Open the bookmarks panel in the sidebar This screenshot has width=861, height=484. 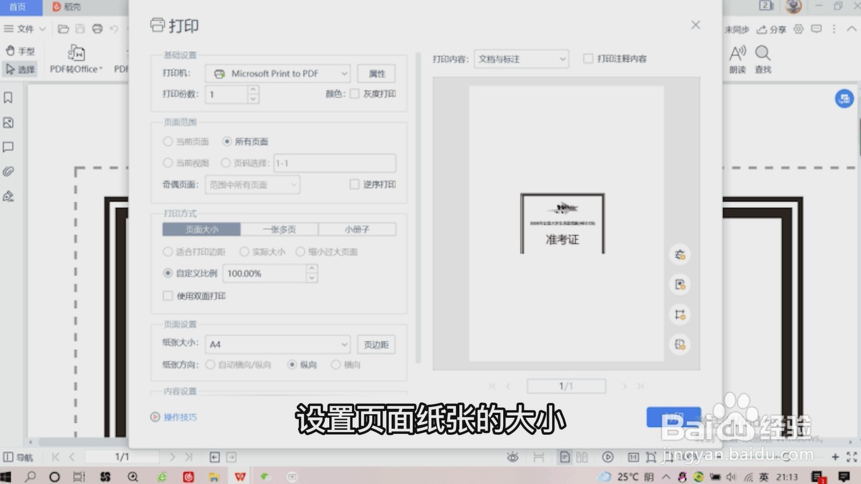9,98
